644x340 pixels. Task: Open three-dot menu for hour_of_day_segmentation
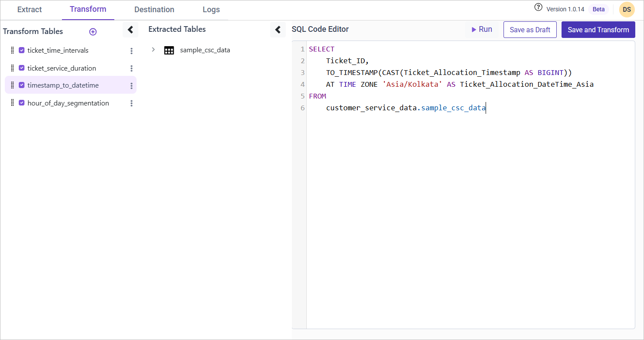tap(131, 103)
